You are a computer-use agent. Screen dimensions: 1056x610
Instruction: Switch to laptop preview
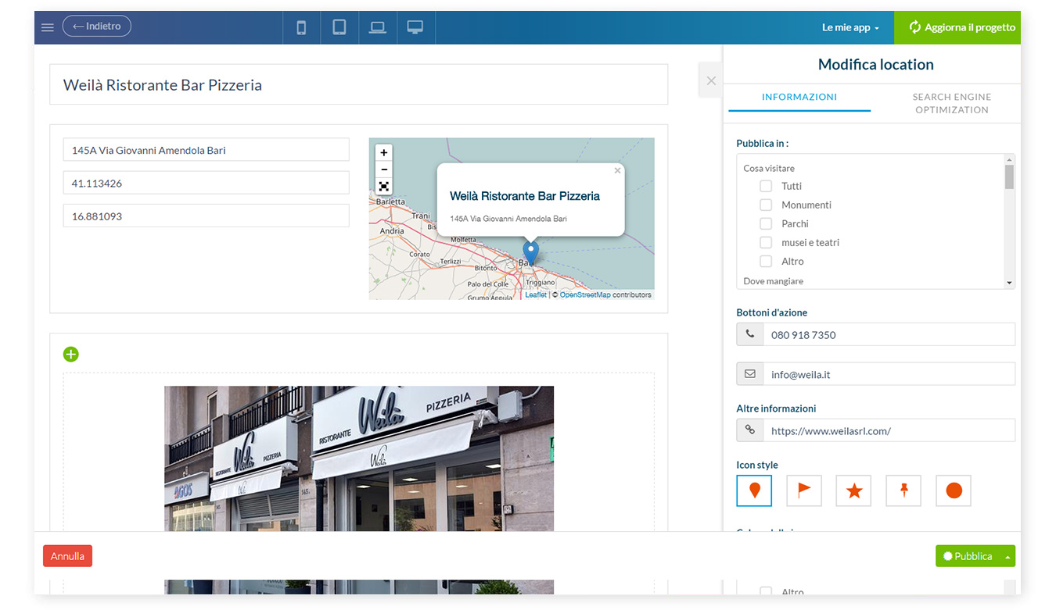pyautogui.click(x=378, y=27)
